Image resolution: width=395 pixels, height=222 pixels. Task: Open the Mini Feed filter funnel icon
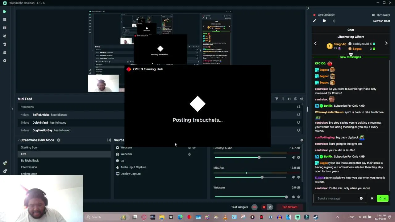(x=277, y=99)
